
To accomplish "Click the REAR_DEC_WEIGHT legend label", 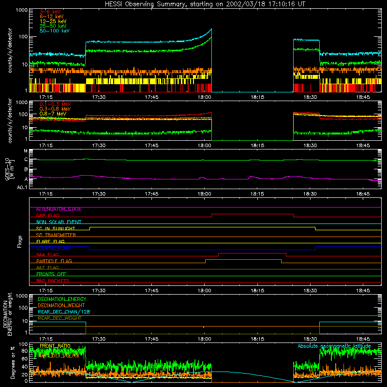I will coord(60,318).
